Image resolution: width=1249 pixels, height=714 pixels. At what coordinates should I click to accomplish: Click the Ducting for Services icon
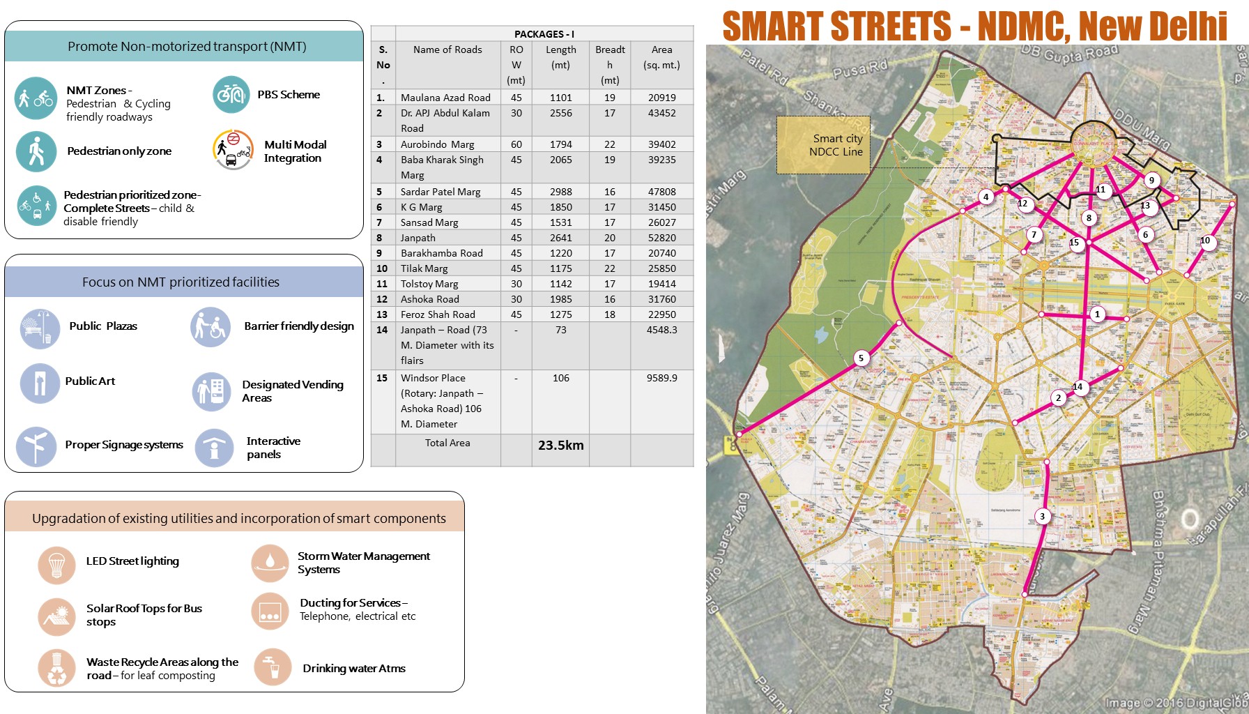click(270, 612)
